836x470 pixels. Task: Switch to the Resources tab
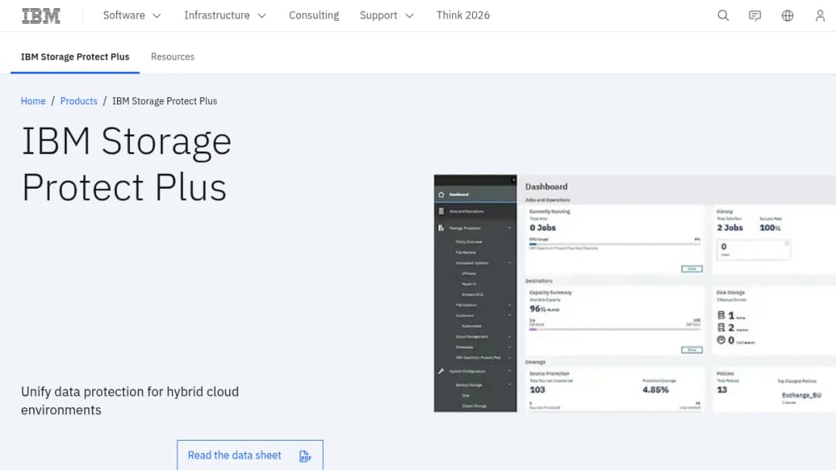pos(172,57)
